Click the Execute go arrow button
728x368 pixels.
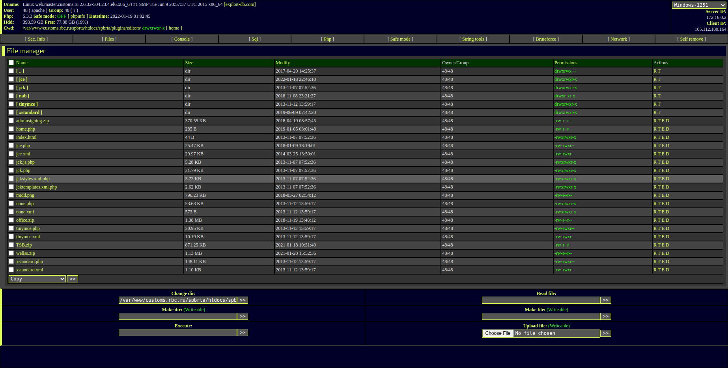(x=243, y=333)
